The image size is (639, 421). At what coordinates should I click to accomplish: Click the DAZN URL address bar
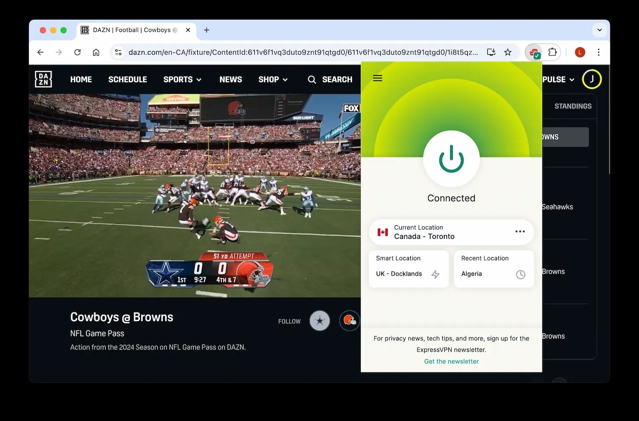point(303,52)
